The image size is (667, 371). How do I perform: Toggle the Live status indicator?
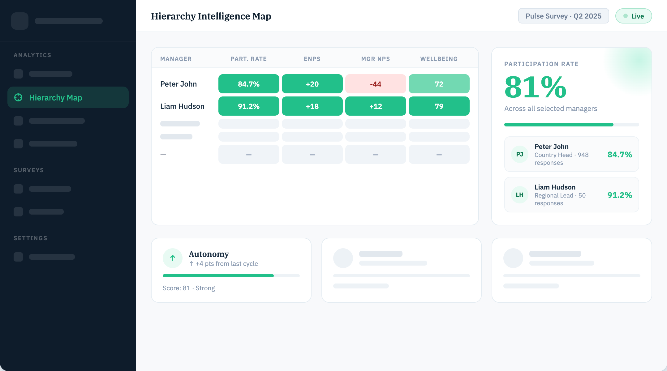click(x=633, y=16)
